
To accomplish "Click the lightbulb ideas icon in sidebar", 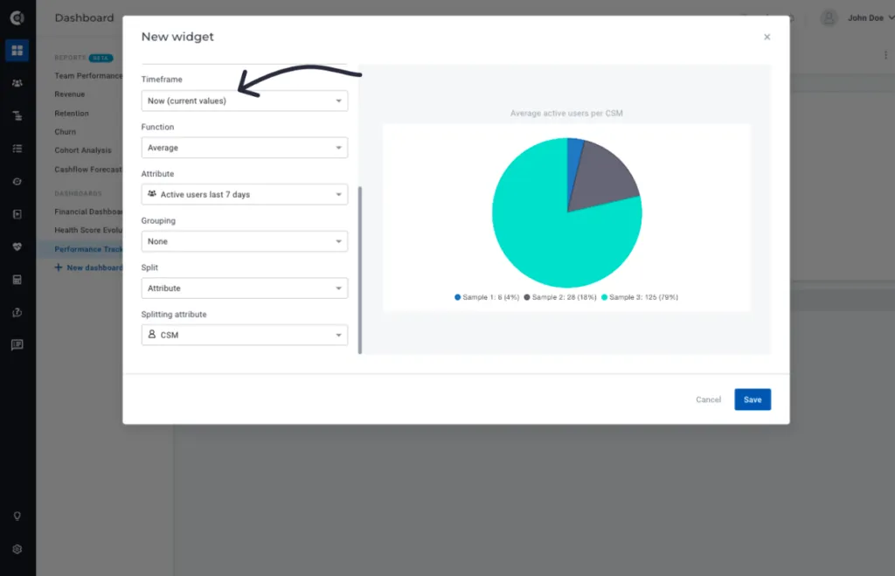I will [17, 516].
